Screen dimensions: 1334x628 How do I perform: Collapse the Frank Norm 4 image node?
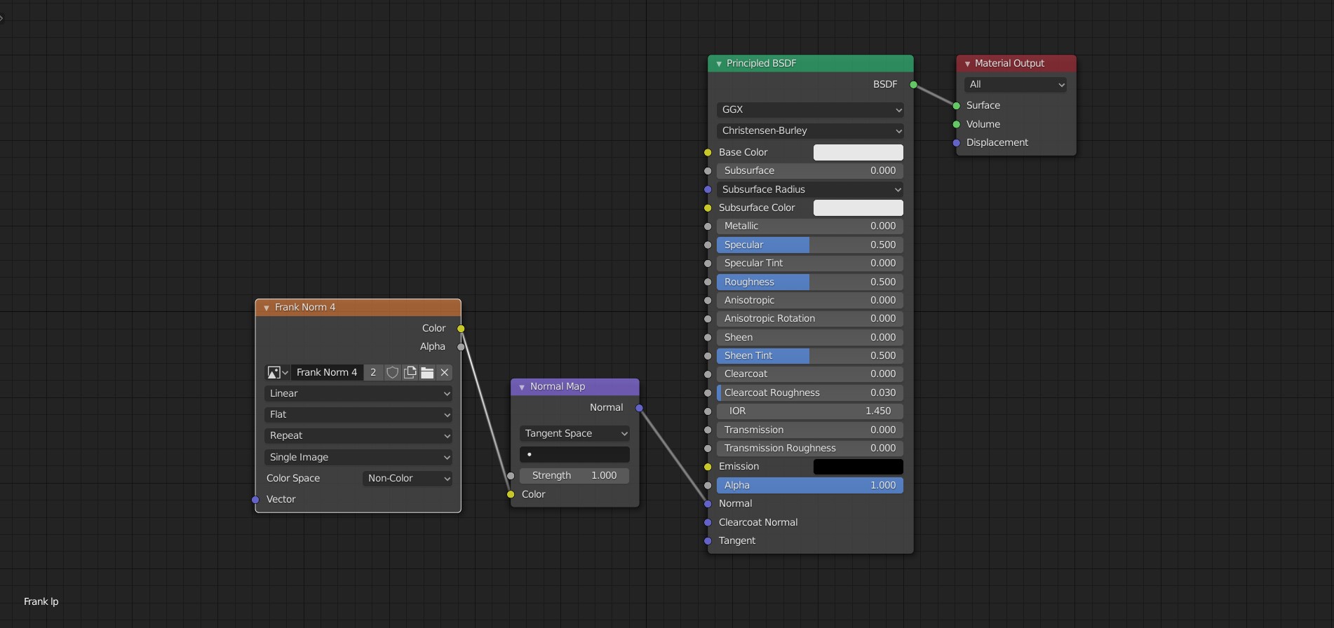click(267, 308)
